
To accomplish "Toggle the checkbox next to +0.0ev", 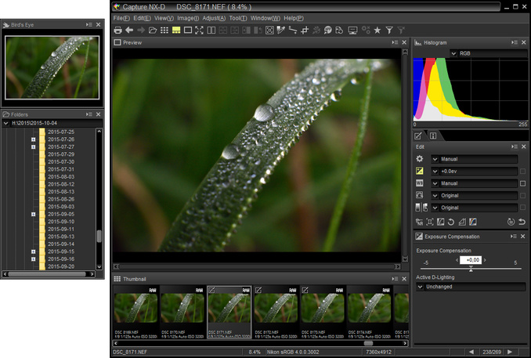I will point(522,172).
